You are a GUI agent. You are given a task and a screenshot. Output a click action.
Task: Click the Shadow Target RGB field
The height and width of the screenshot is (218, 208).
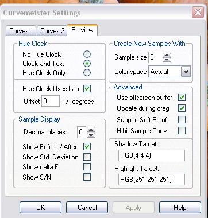click(152, 155)
